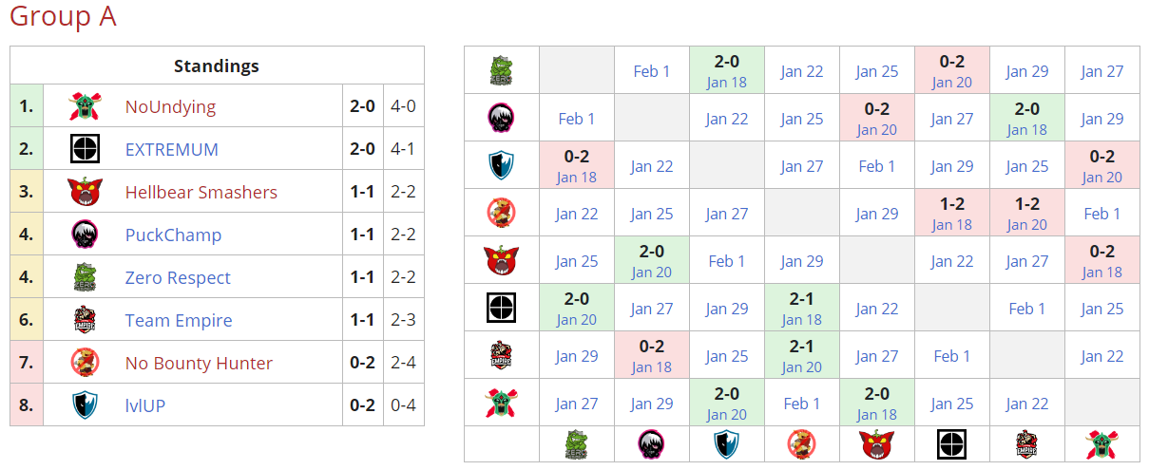Click the 2-1 Jan 18 result cell
Screen dimensions: 1149x470
pyautogui.click(x=801, y=308)
